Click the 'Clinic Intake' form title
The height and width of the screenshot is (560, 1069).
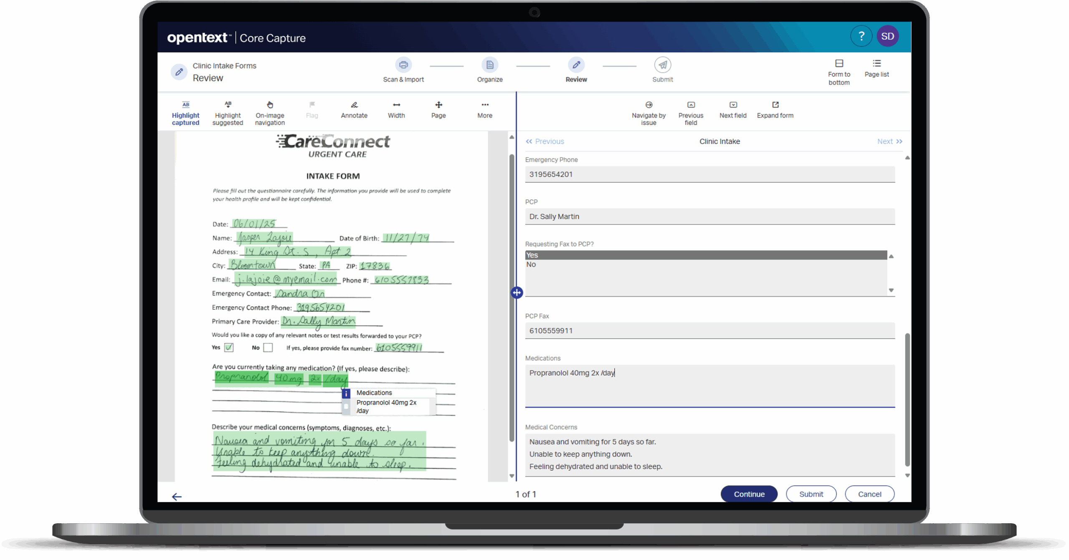click(x=719, y=141)
